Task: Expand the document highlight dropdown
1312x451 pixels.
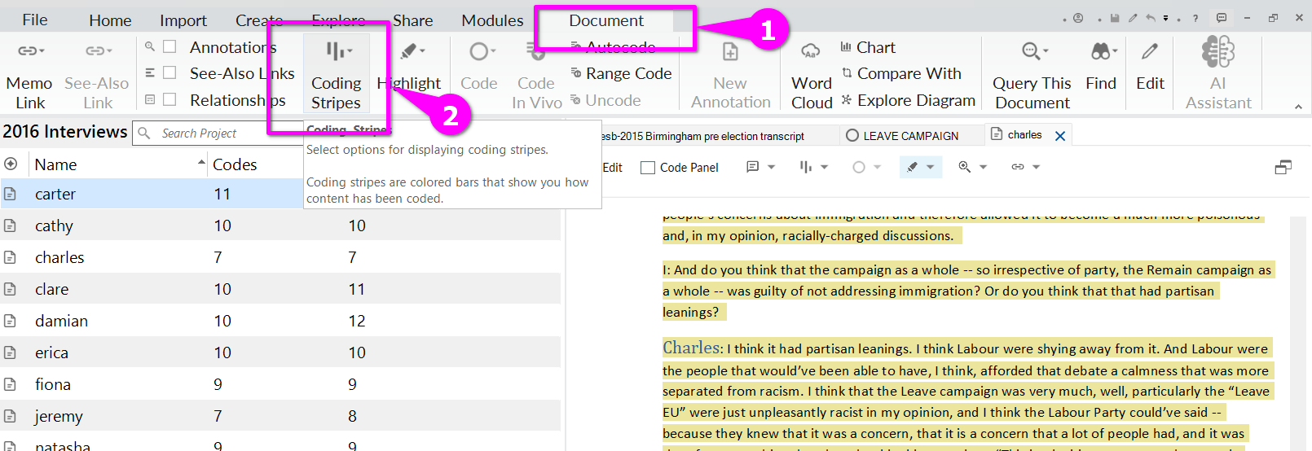Action: tap(930, 167)
